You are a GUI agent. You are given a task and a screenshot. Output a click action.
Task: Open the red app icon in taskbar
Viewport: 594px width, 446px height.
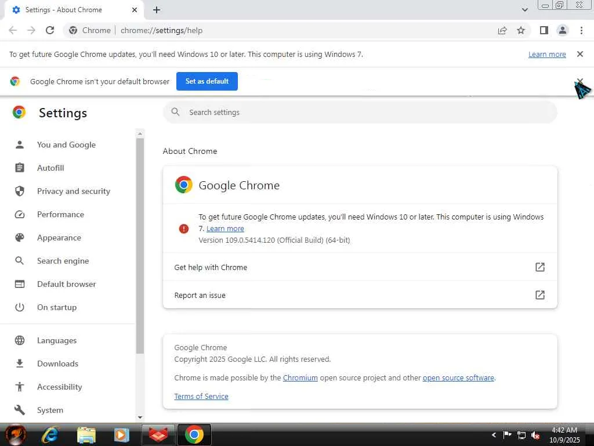click(x=158, y=434)
